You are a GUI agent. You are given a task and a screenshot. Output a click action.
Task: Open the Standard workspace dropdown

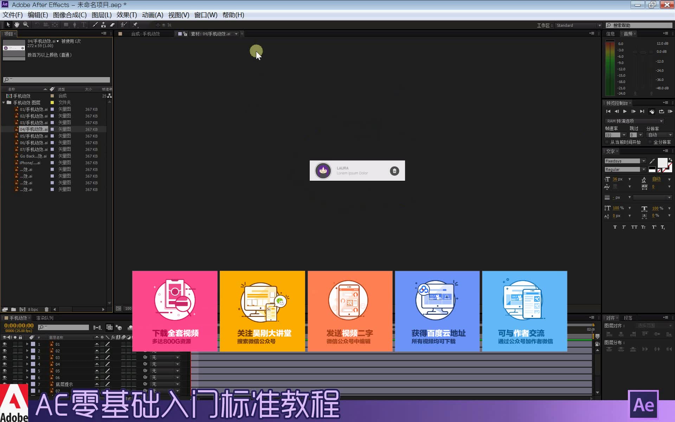(x=579, y=25)
